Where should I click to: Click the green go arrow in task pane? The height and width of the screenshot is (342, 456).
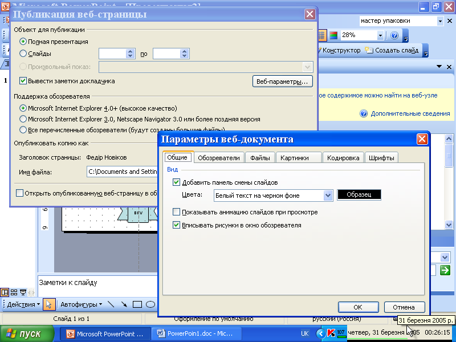445,270
